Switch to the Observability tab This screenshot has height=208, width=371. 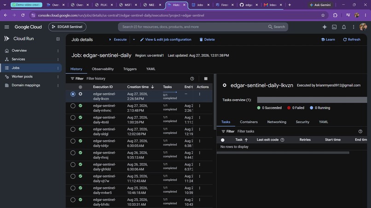pyautogui.click(x=103, y=69)
